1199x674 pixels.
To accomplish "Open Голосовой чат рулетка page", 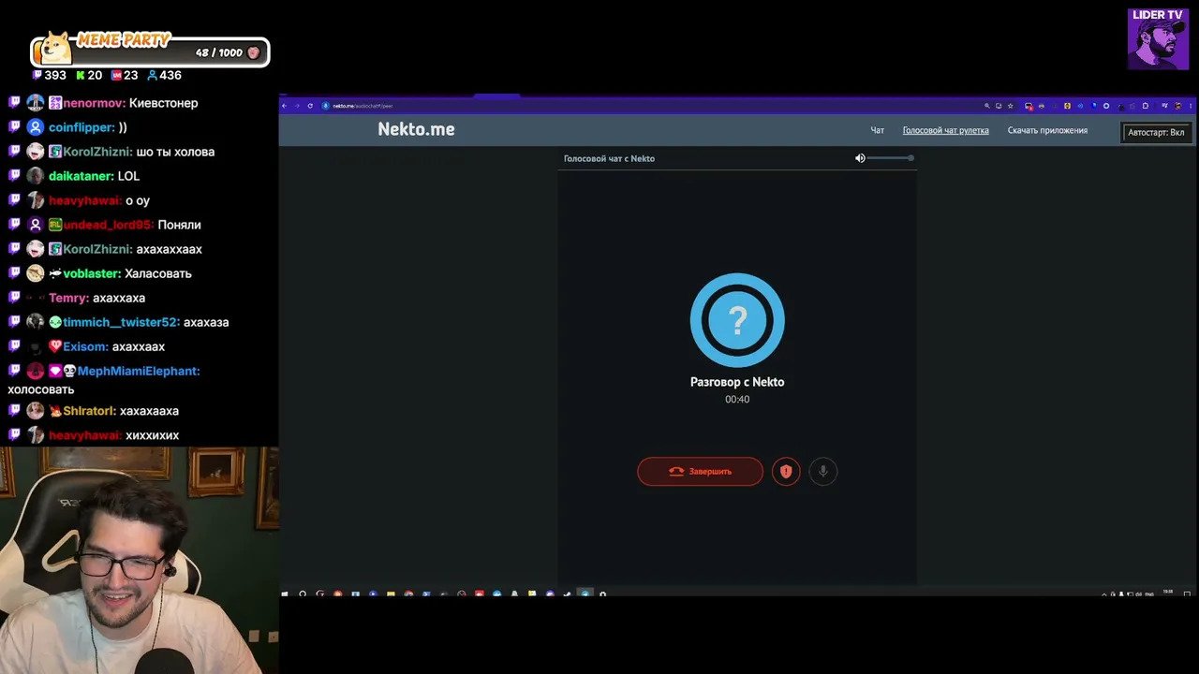I will [945, 130].
